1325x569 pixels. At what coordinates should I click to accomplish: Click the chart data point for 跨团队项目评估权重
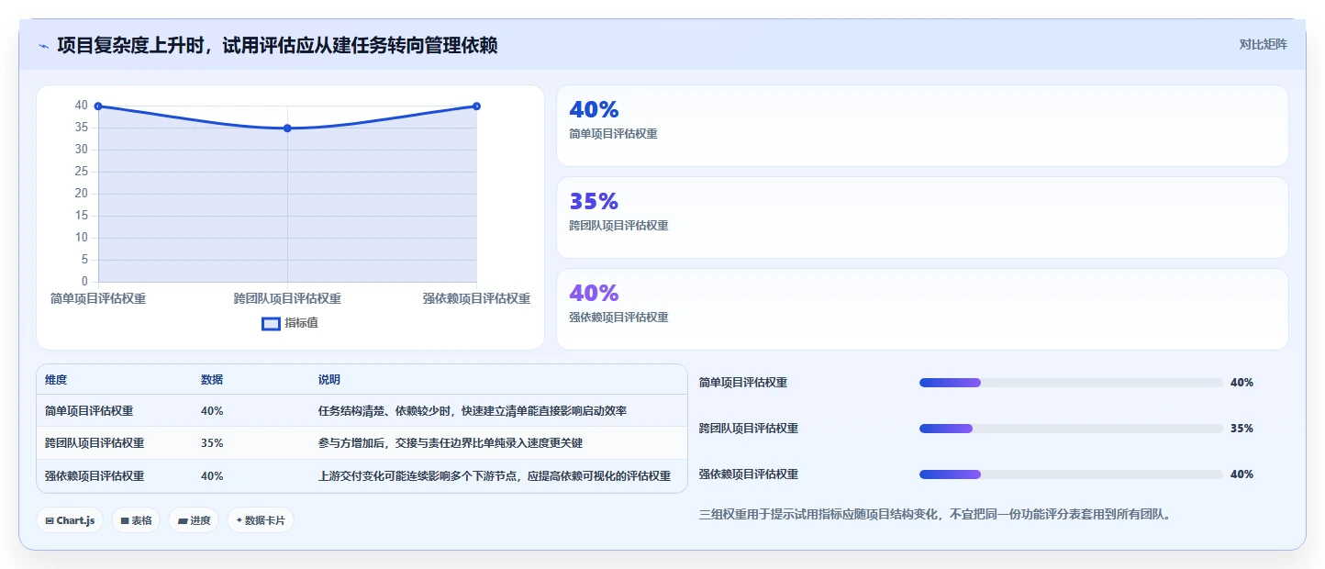click(287, 128)
